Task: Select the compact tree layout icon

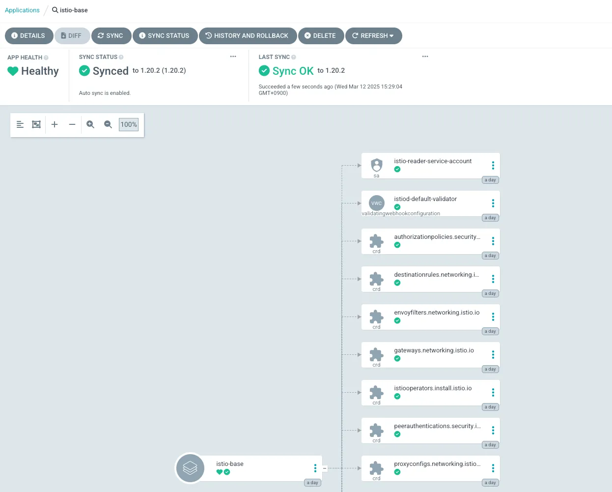Action: pos(20,124)
